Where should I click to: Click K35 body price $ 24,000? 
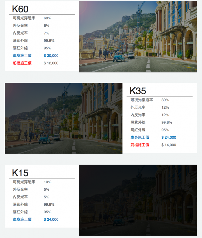pyautogui.click(x=169, y=137)
